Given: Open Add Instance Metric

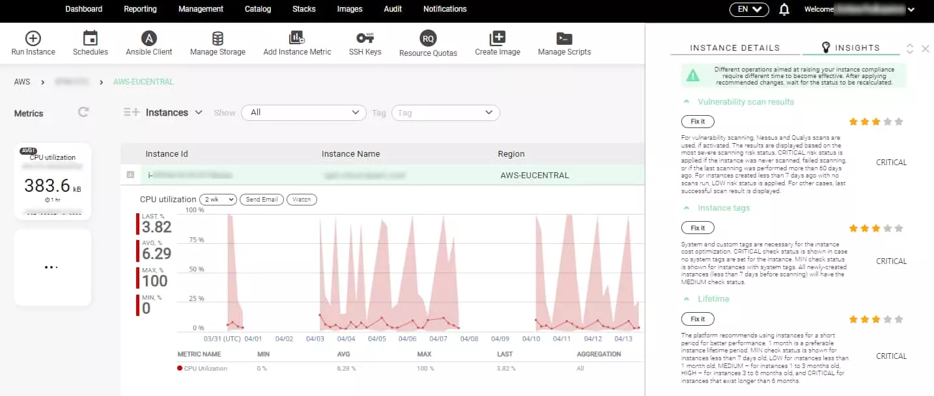Looking at the screenshot, I should pos(297,38).
